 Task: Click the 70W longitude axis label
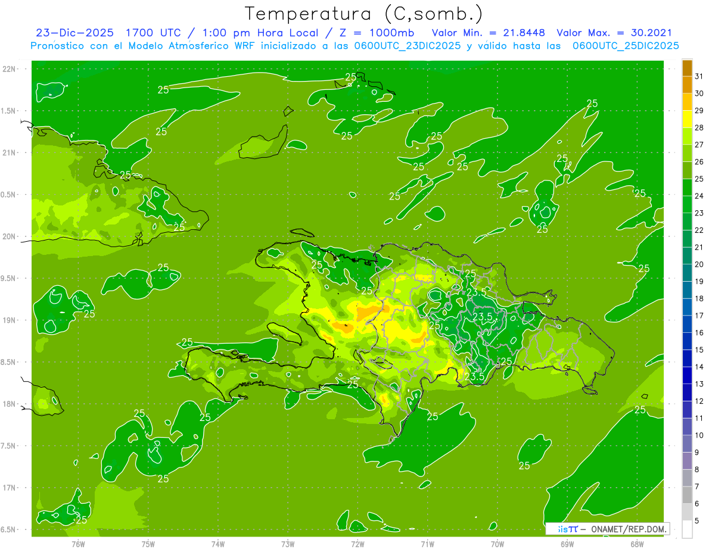(x=498, y=544)
